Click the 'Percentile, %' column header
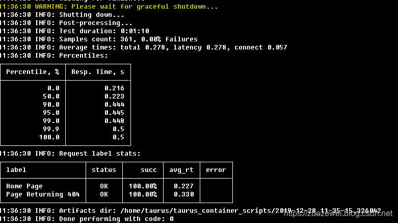This screenshot has height=223, width=398. [x=33, y=72]
